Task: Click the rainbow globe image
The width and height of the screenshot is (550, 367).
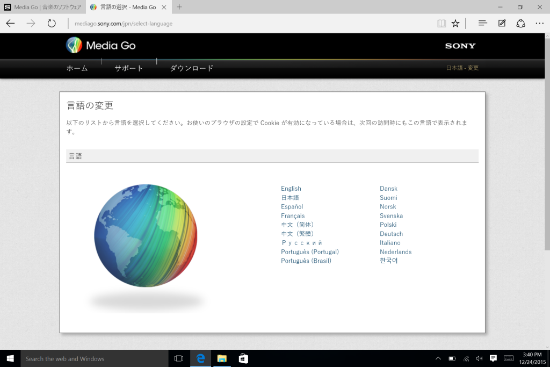Action: coord(146,235)
